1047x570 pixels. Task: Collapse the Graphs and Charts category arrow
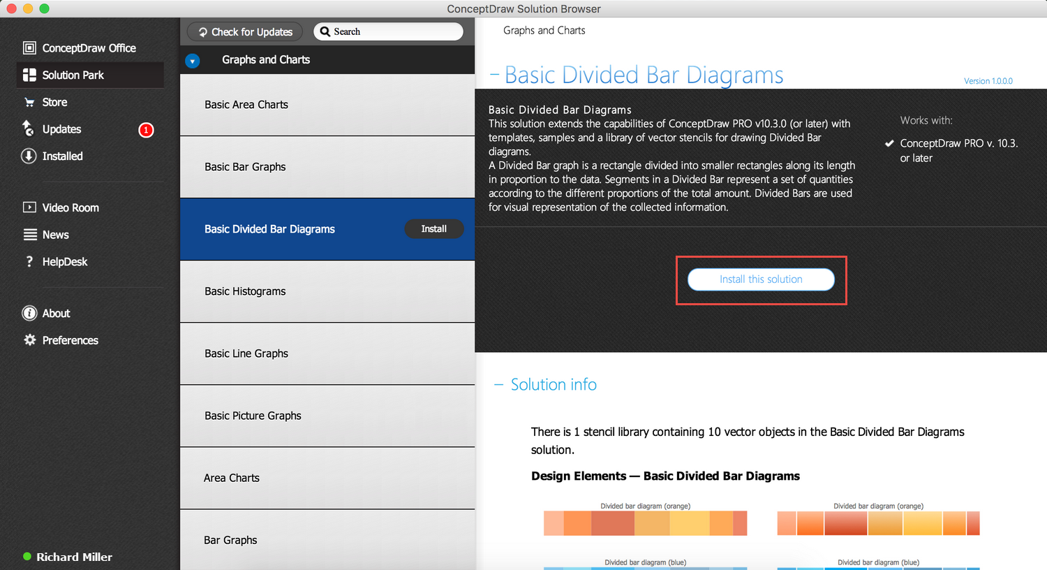193,61
